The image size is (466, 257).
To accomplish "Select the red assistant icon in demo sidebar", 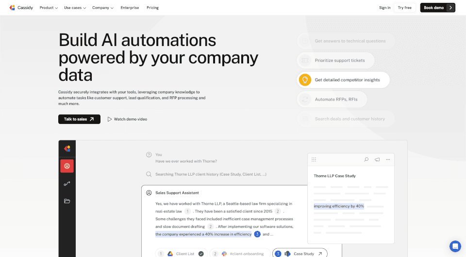I will (x=67, y=166).
